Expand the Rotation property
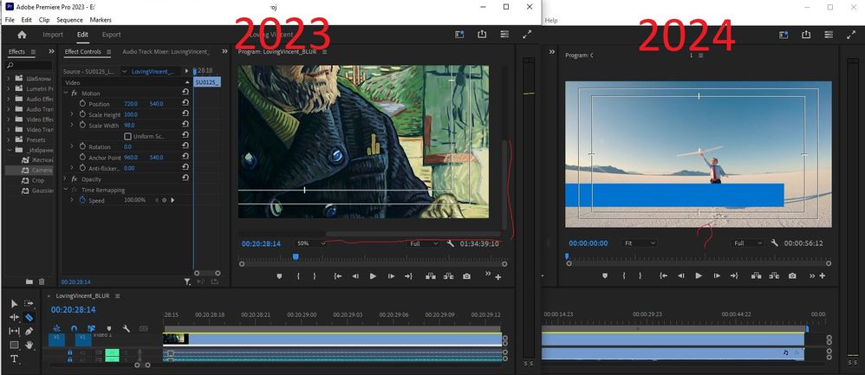 (x=72, y=146)
